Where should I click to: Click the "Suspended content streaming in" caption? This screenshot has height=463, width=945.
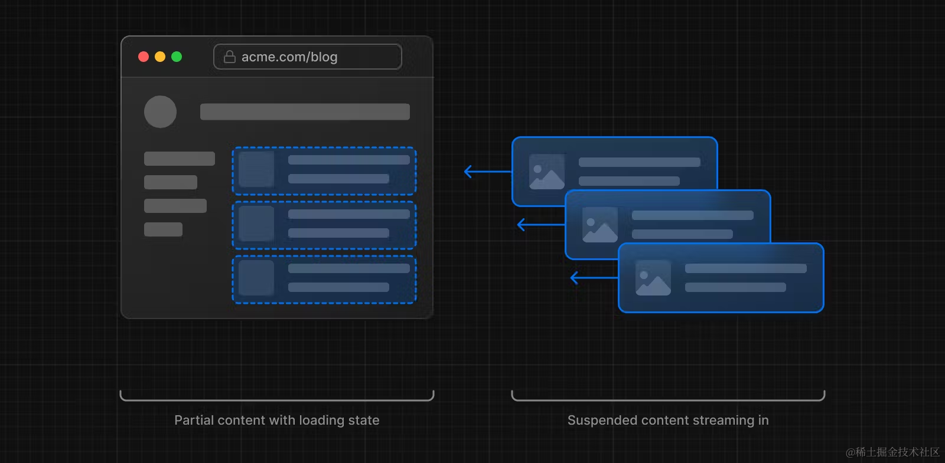click(x=668, y=421)
